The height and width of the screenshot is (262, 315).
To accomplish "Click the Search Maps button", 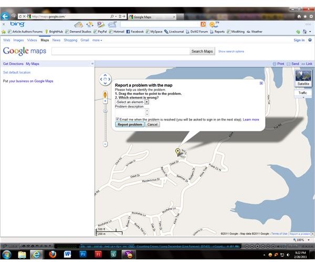I will (202, 51).
